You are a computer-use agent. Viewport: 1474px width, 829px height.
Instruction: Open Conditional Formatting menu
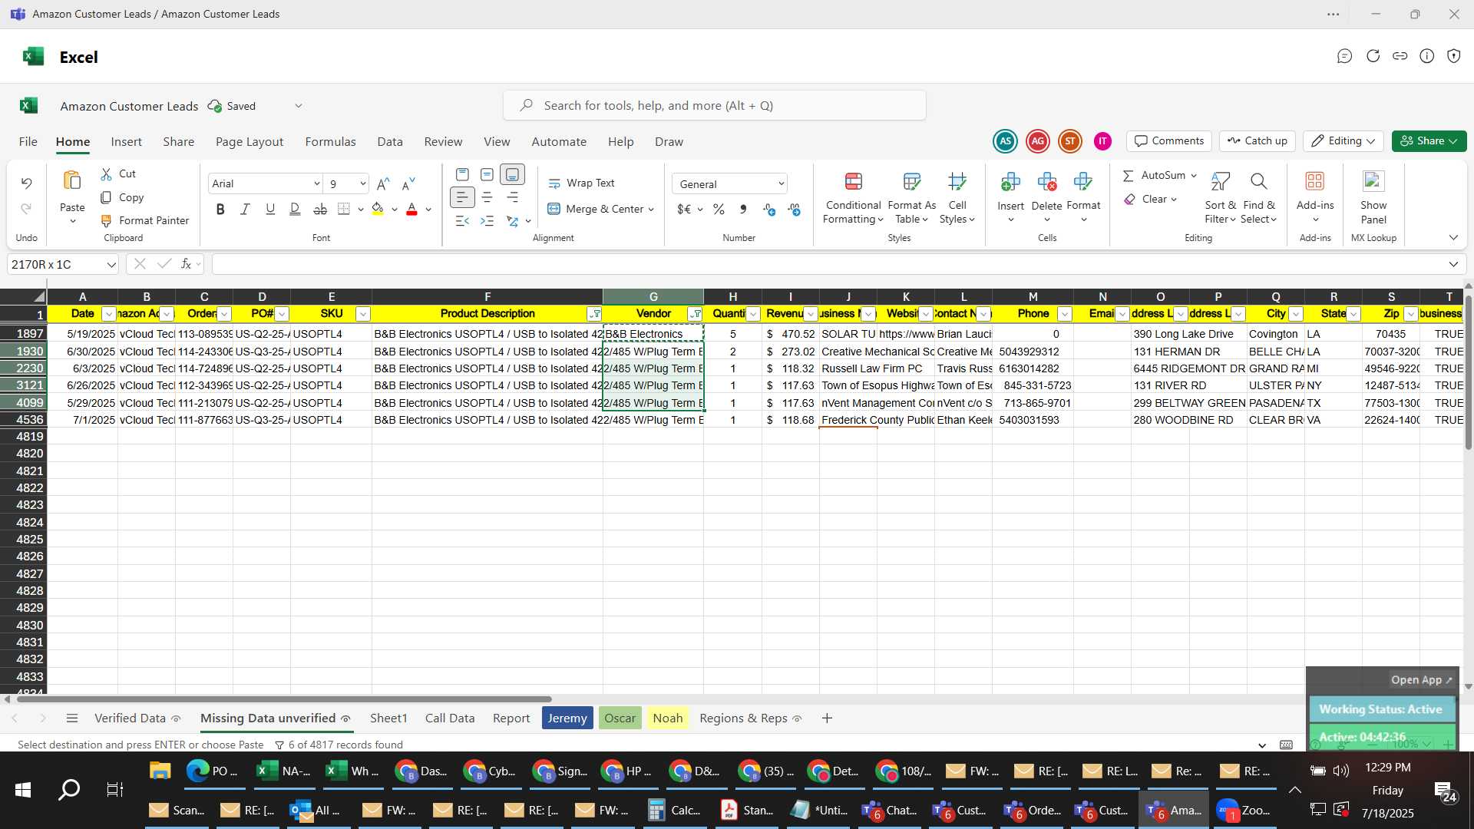[x=853, y=199]
